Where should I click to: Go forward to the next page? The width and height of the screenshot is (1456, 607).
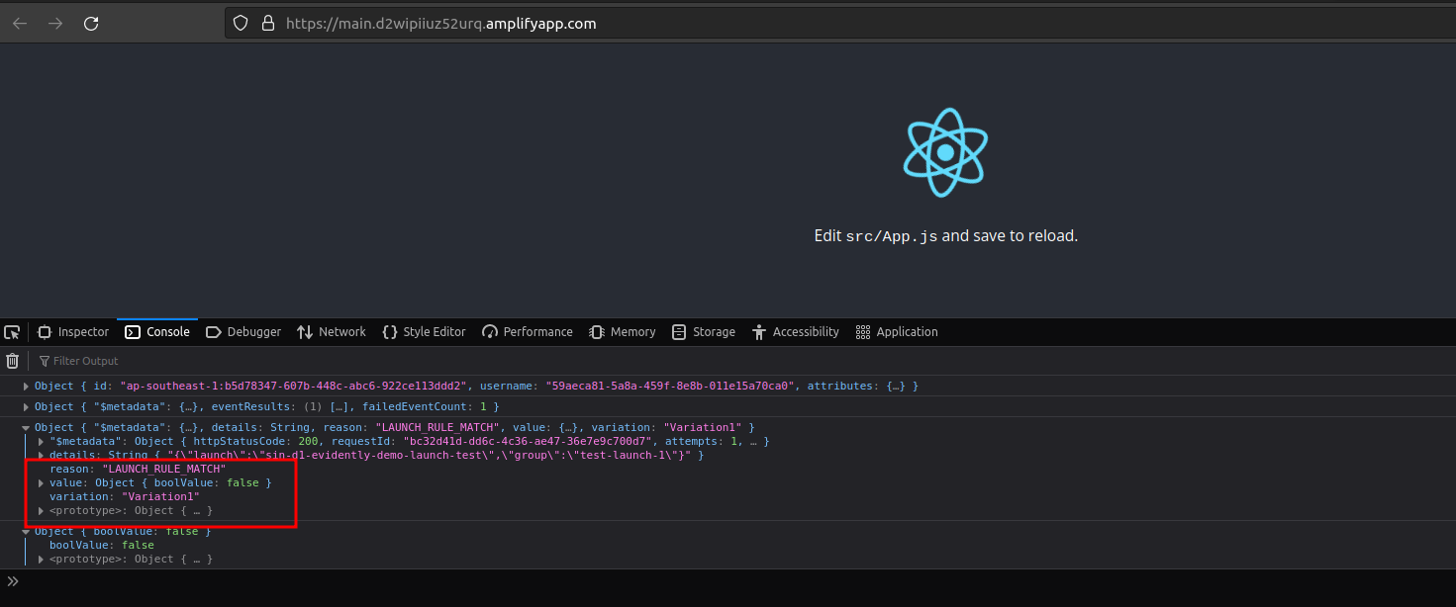(x=55, y=24)
